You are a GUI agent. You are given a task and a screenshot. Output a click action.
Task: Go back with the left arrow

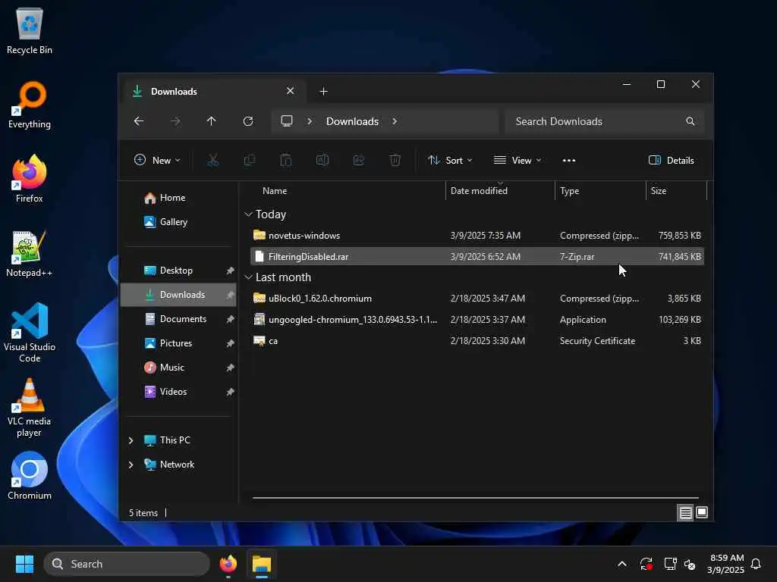(139, 121)
